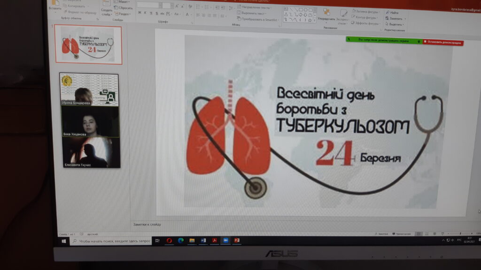This screenshot has width=481, height=270.
Task: Align text left
Action: [198, 15]
